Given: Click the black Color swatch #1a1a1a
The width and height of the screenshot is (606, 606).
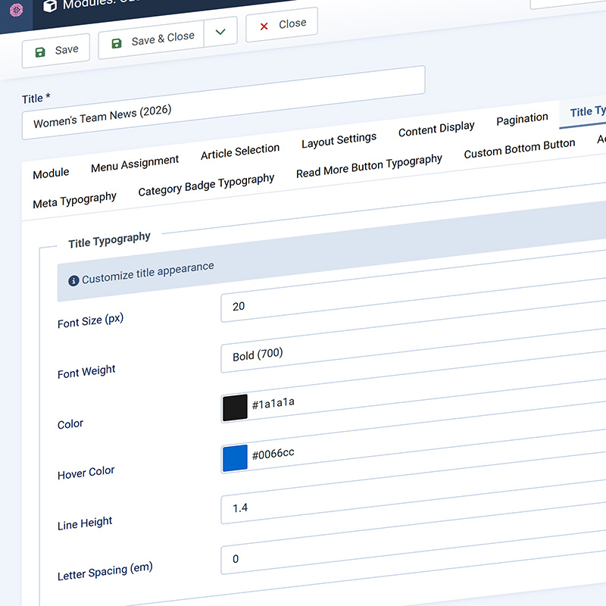Looking at the screenshot, I should [235, 407].
